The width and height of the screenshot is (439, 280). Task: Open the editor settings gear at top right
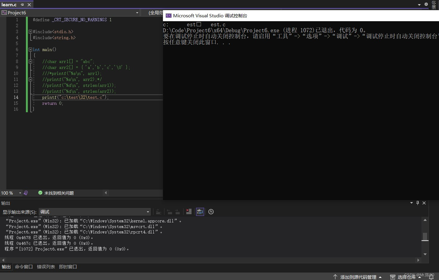[426, 4]
